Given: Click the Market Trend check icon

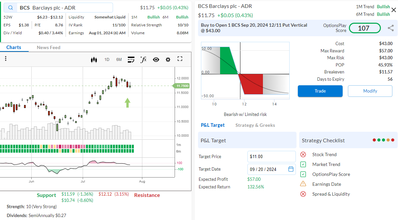Looking at the screenshot, I should pos(303,164).
